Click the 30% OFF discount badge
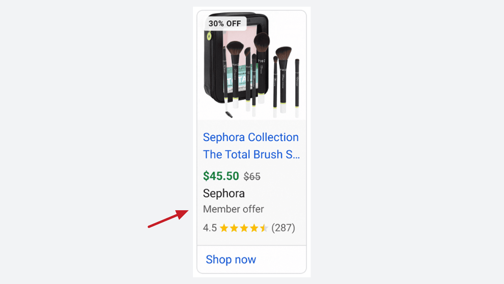504x284 pixels. (x=225, y=24)
